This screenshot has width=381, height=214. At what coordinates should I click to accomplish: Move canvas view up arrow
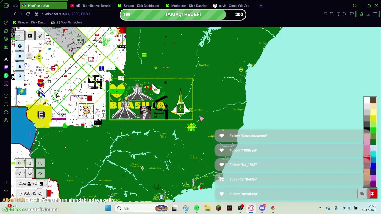coord(30,163)
